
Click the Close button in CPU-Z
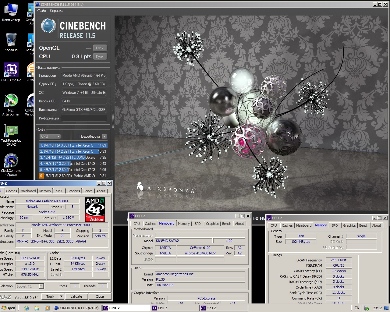pyautogui.click(x=100, y=296)
